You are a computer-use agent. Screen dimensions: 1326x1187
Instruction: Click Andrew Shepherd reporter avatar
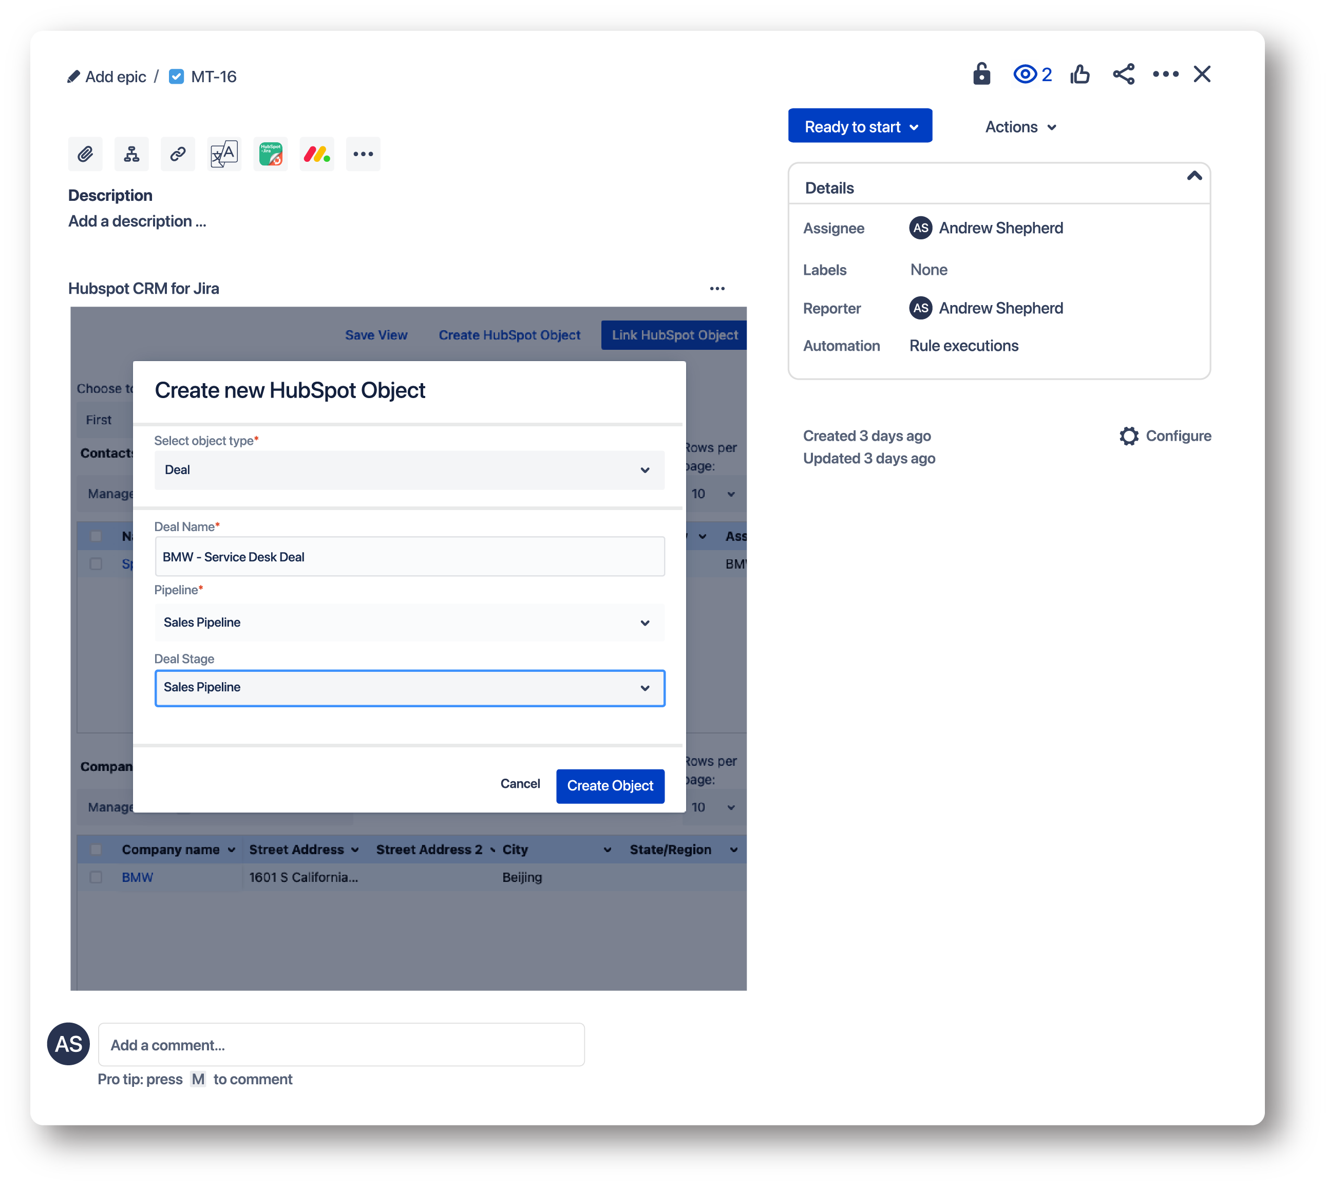click(x=921, y=309)
